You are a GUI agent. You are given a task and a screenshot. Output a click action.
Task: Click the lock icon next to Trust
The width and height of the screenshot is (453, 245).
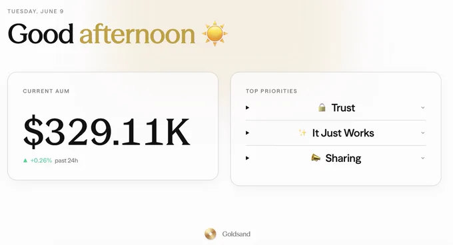click(x=322, y=108)
